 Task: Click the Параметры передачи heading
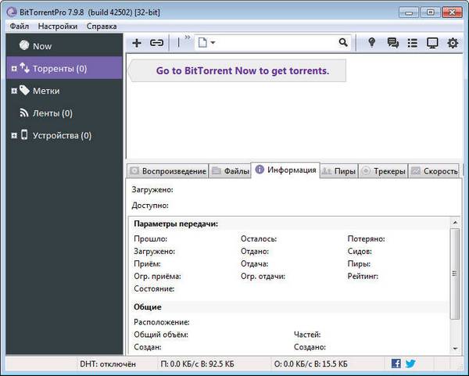click(x=176, y=224)
